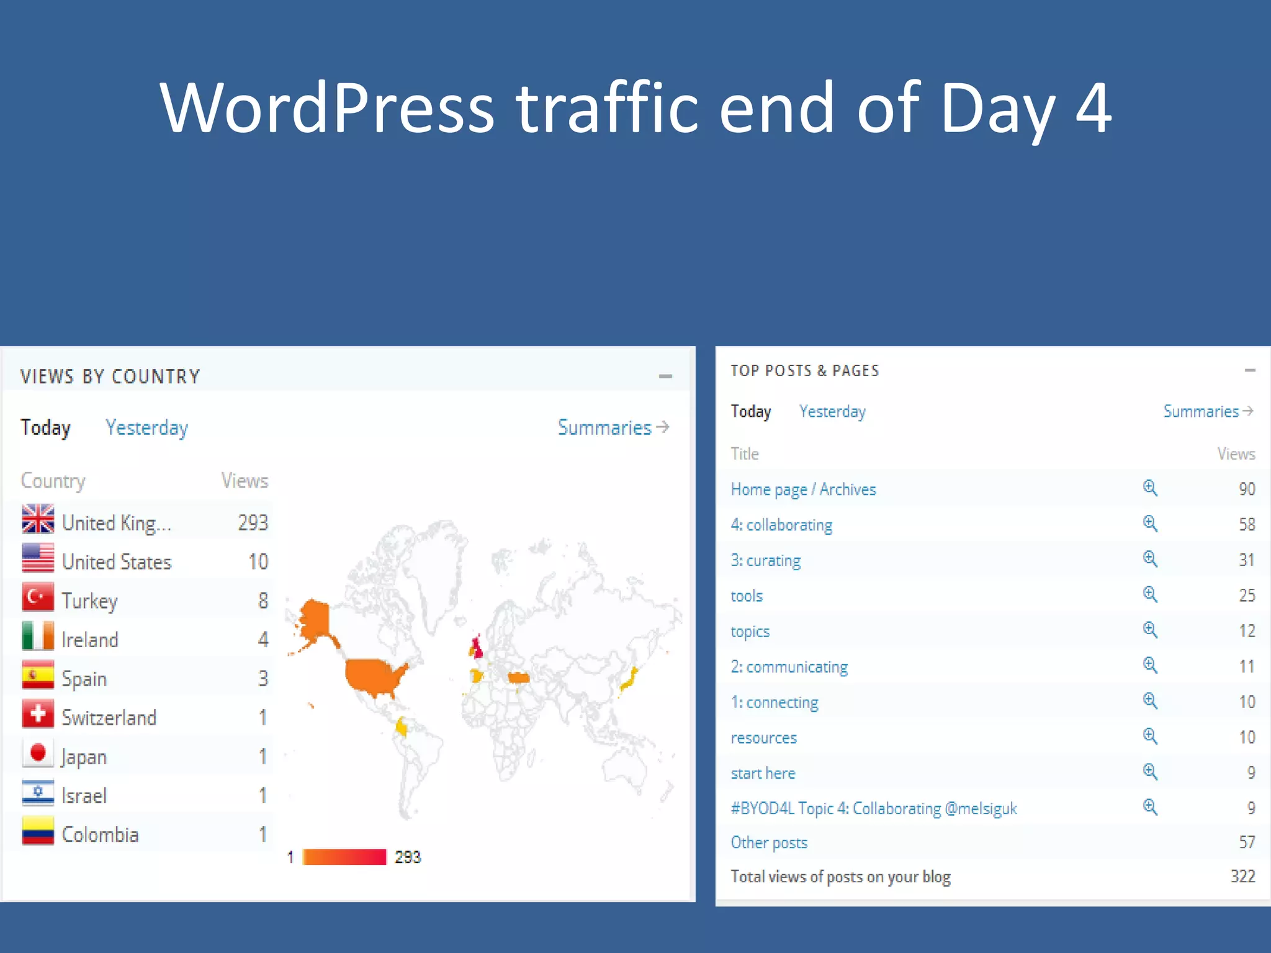Open the 3: curating post link

(766, 560)
